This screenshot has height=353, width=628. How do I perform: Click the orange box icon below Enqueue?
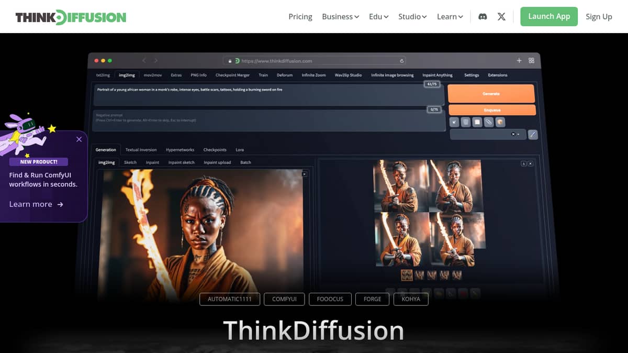[x=500, y=122]
